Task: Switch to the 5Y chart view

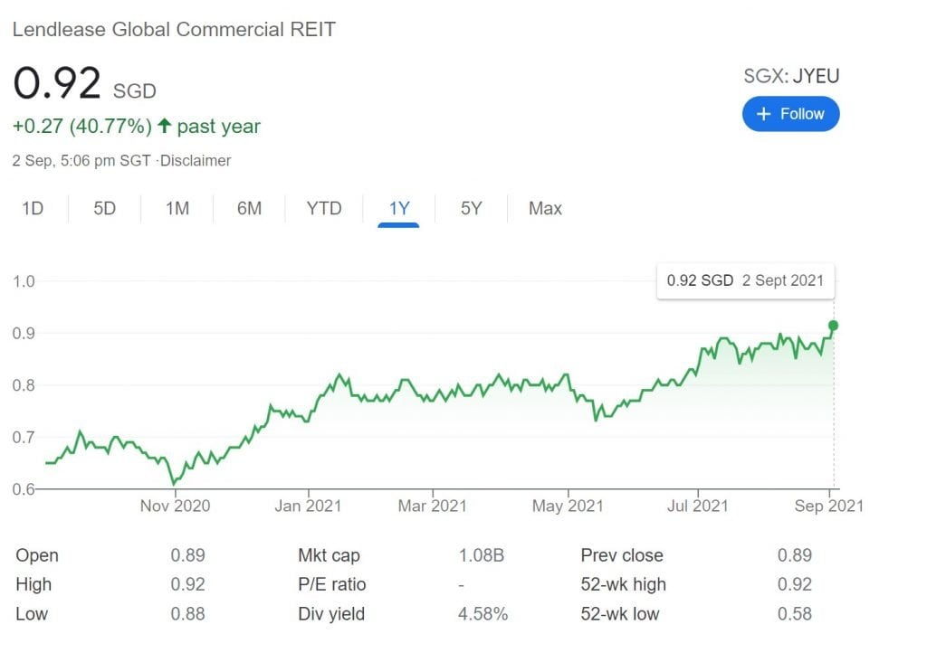Action: pyautogui.click(x=471, y=208)
